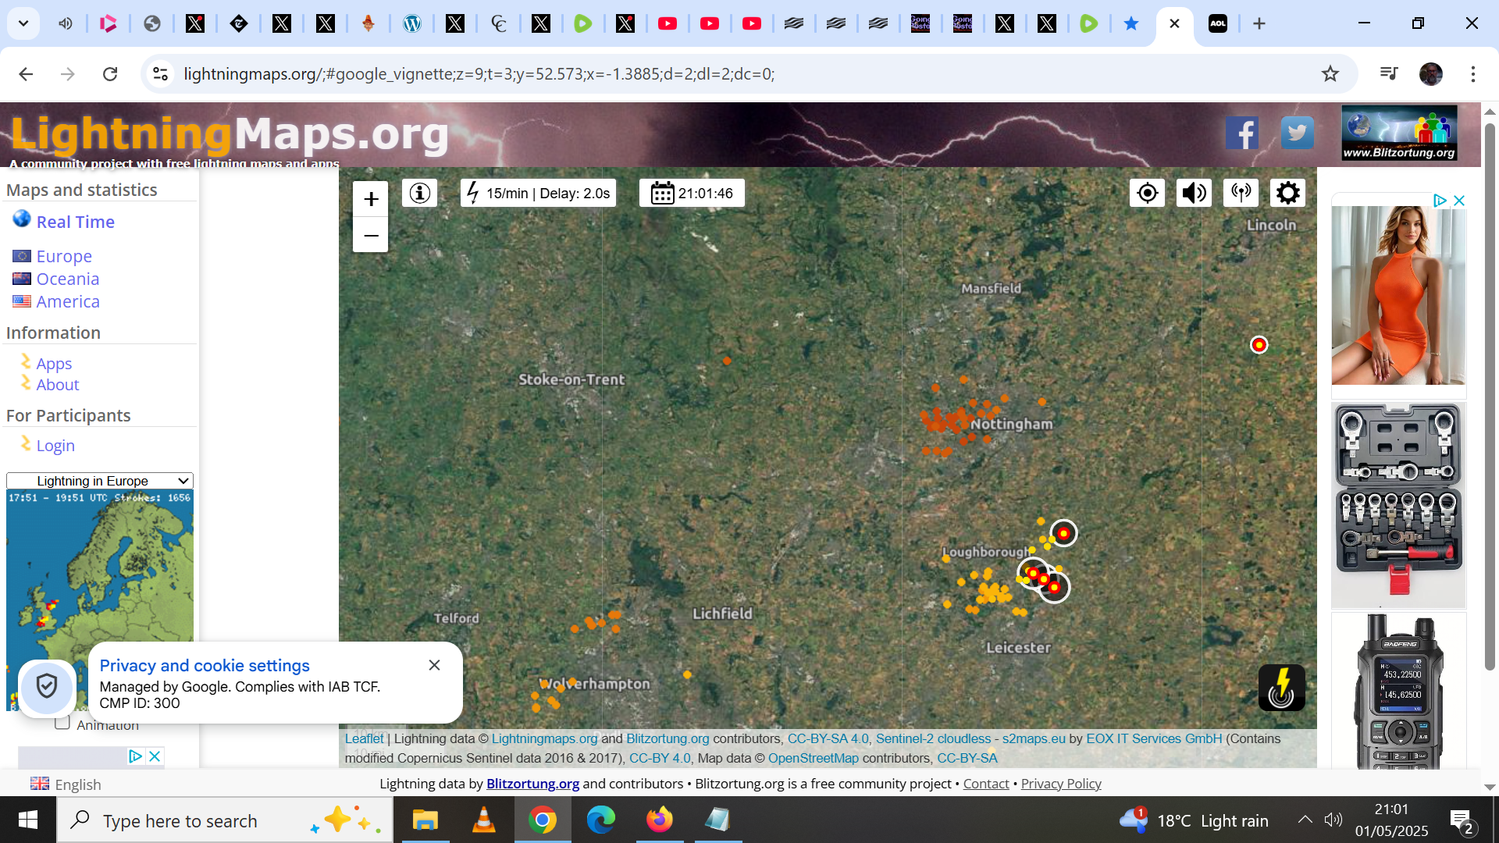Switch to the tab with the blue star
This screenshot has height=843, width=1499.
pyautogui.click(x=1131, y=23)
